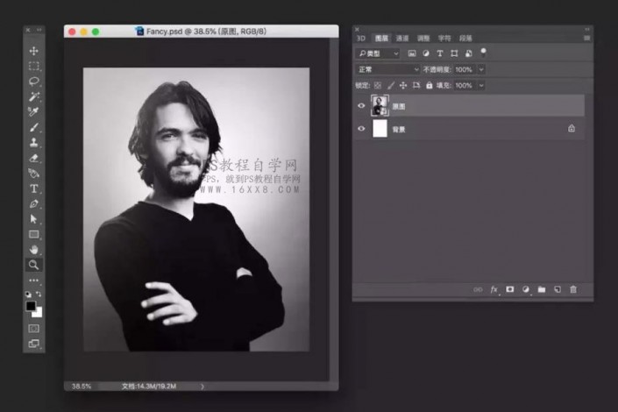Select the Lasso tool
Screen dimensions: 618x412
pyautogui.click(x=34, y=82)
